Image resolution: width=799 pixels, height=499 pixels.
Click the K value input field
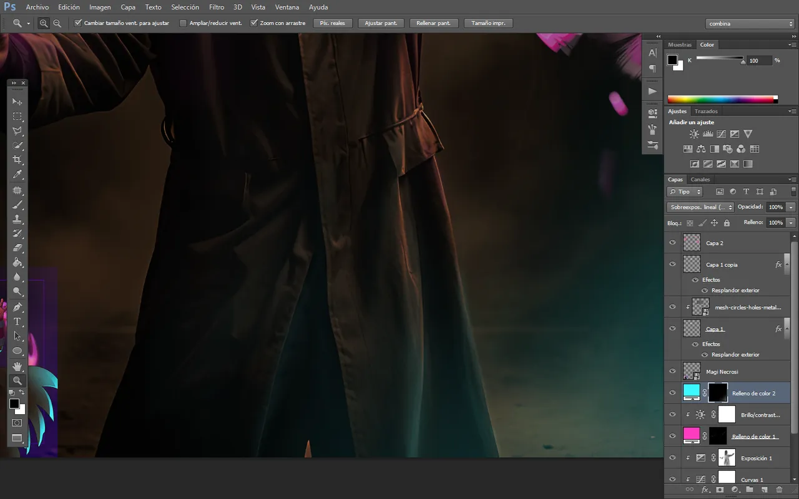tap(760, 61)
